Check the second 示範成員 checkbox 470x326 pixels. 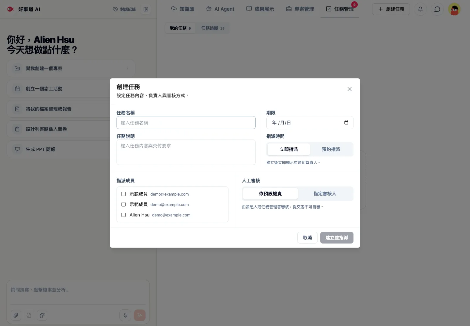(x=124, y=204)
